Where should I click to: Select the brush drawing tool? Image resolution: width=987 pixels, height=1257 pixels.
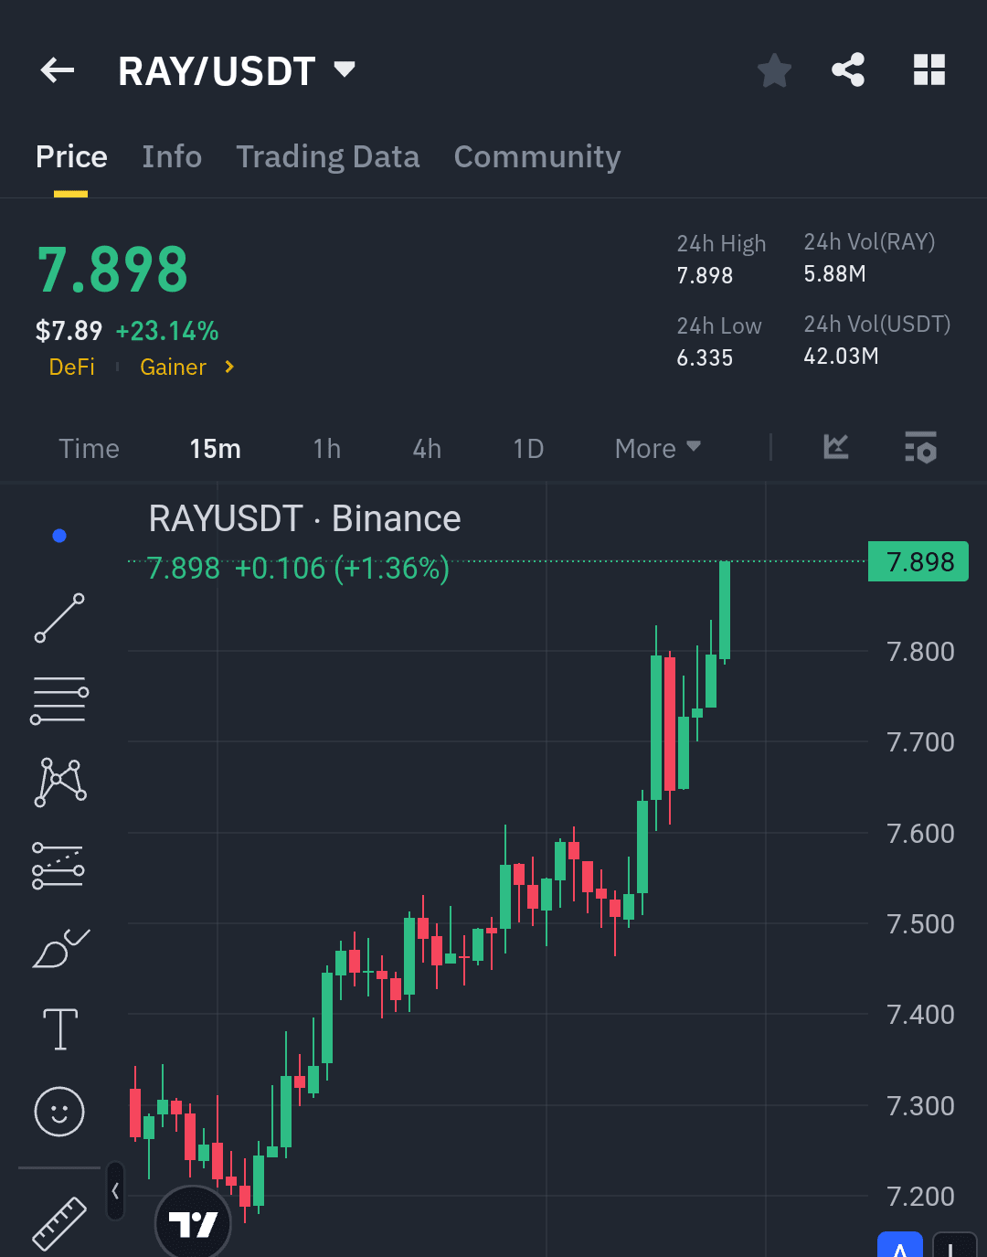point(60,948)
